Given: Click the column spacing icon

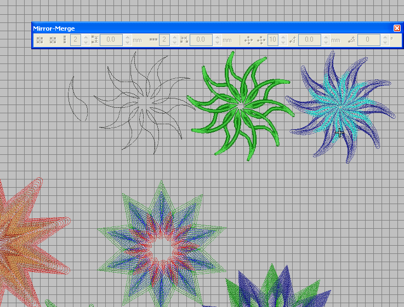Looking at the screenshot, I should [184, 40].
